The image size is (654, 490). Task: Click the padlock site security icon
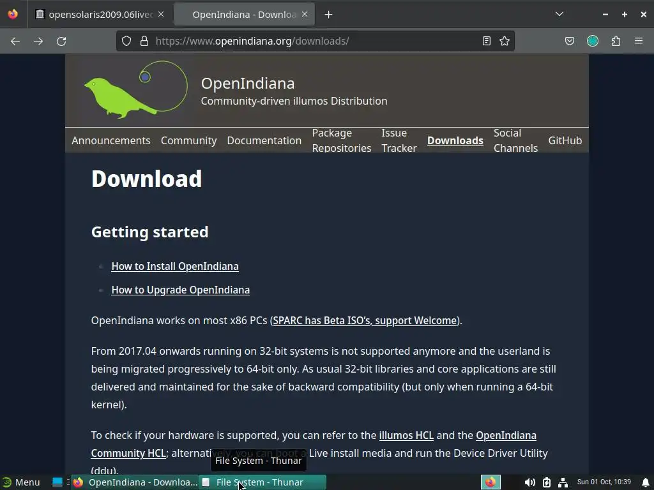click(144, 41)
